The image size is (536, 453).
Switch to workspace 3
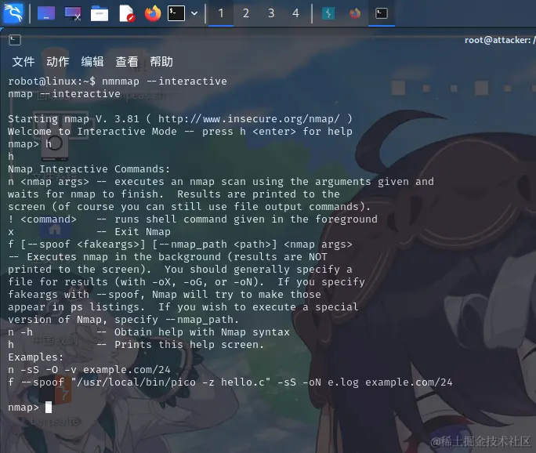click(271, 13)
